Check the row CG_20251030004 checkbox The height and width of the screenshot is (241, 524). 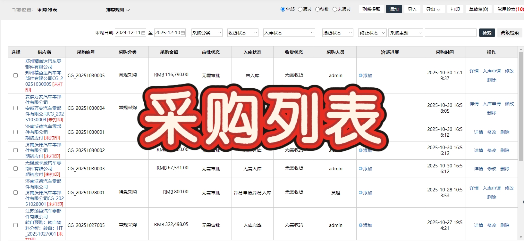[x=15, y=108]
